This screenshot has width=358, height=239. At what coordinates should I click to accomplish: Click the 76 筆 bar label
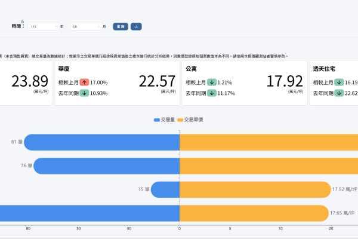coord(26,166)
